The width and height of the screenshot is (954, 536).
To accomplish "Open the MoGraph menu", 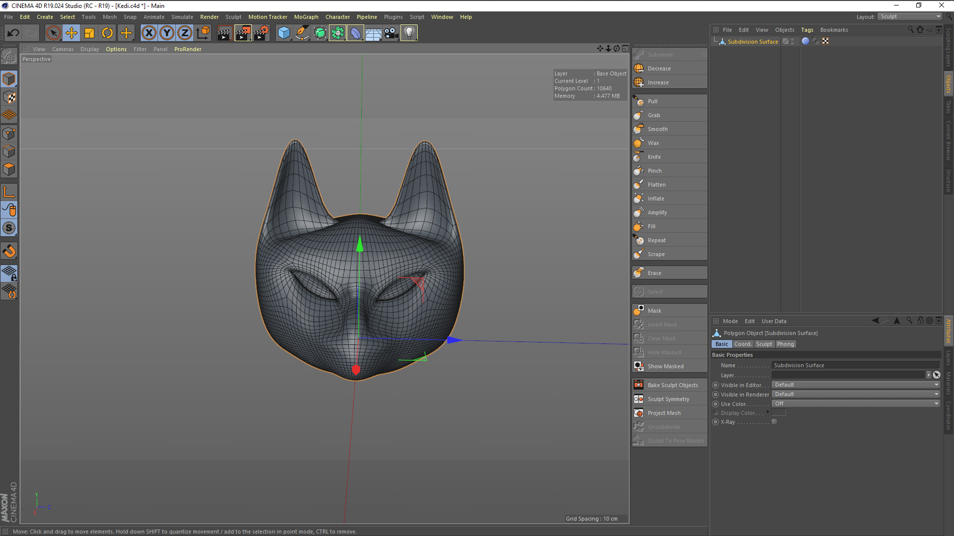I will (x=306, y=17).
